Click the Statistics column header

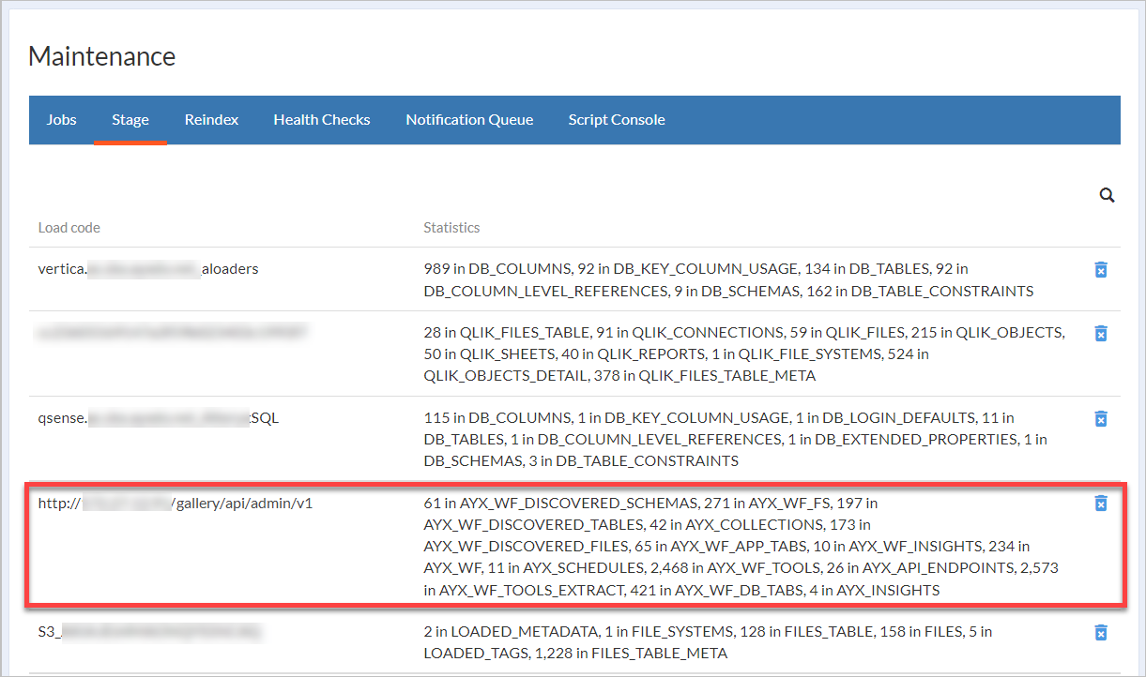pyautogui.click(x=451, y=228)
